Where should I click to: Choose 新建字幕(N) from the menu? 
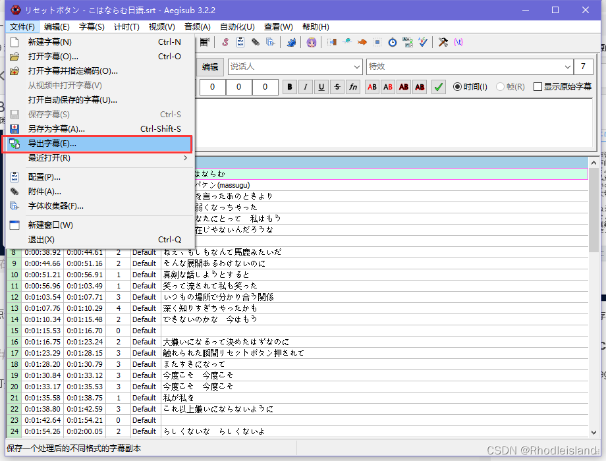point(99,41)
